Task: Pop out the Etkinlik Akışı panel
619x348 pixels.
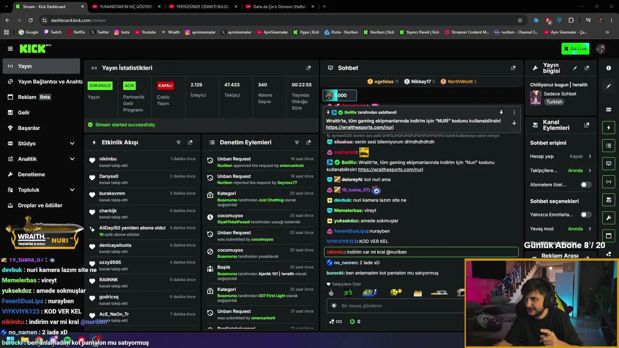Action: pos(190,143)
